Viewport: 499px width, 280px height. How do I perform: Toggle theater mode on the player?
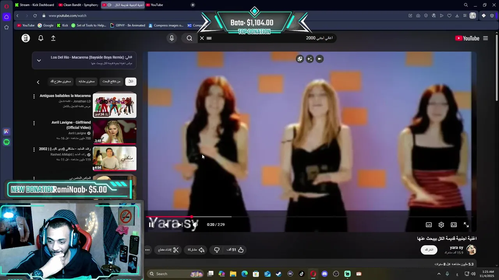(x=454, y=225)
